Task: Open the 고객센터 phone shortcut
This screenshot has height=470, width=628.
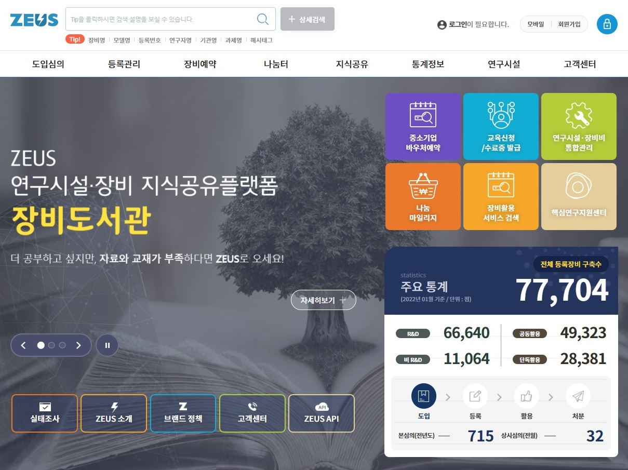Action: click(252, 413)
